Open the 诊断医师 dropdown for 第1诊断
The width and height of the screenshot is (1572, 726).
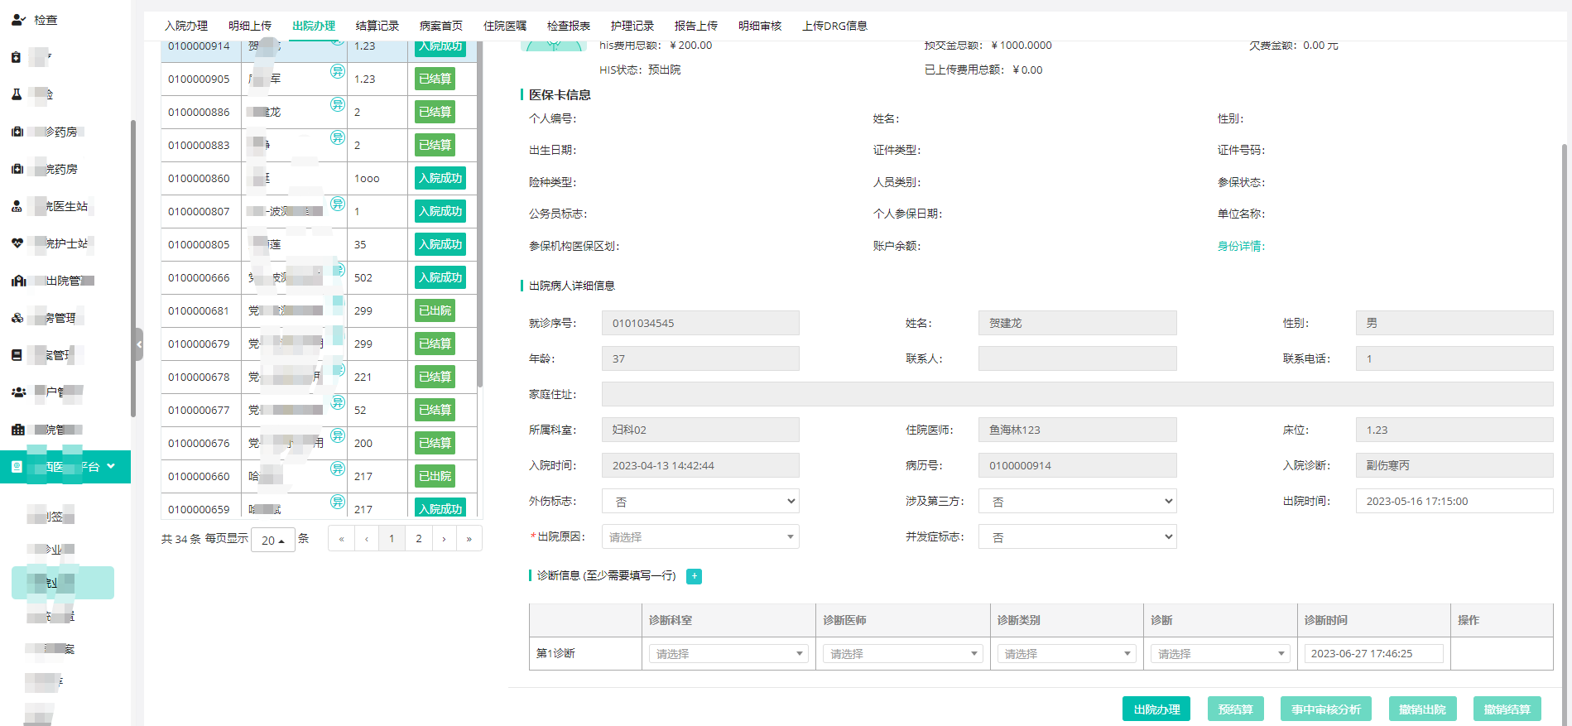[x=903, y=654]
